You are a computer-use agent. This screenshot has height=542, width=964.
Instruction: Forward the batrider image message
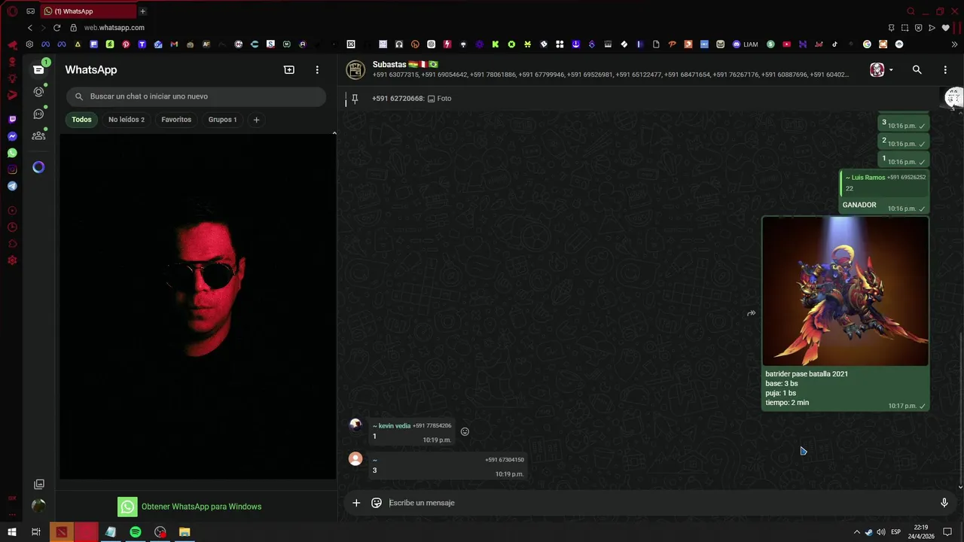click(x=751, y=313)
